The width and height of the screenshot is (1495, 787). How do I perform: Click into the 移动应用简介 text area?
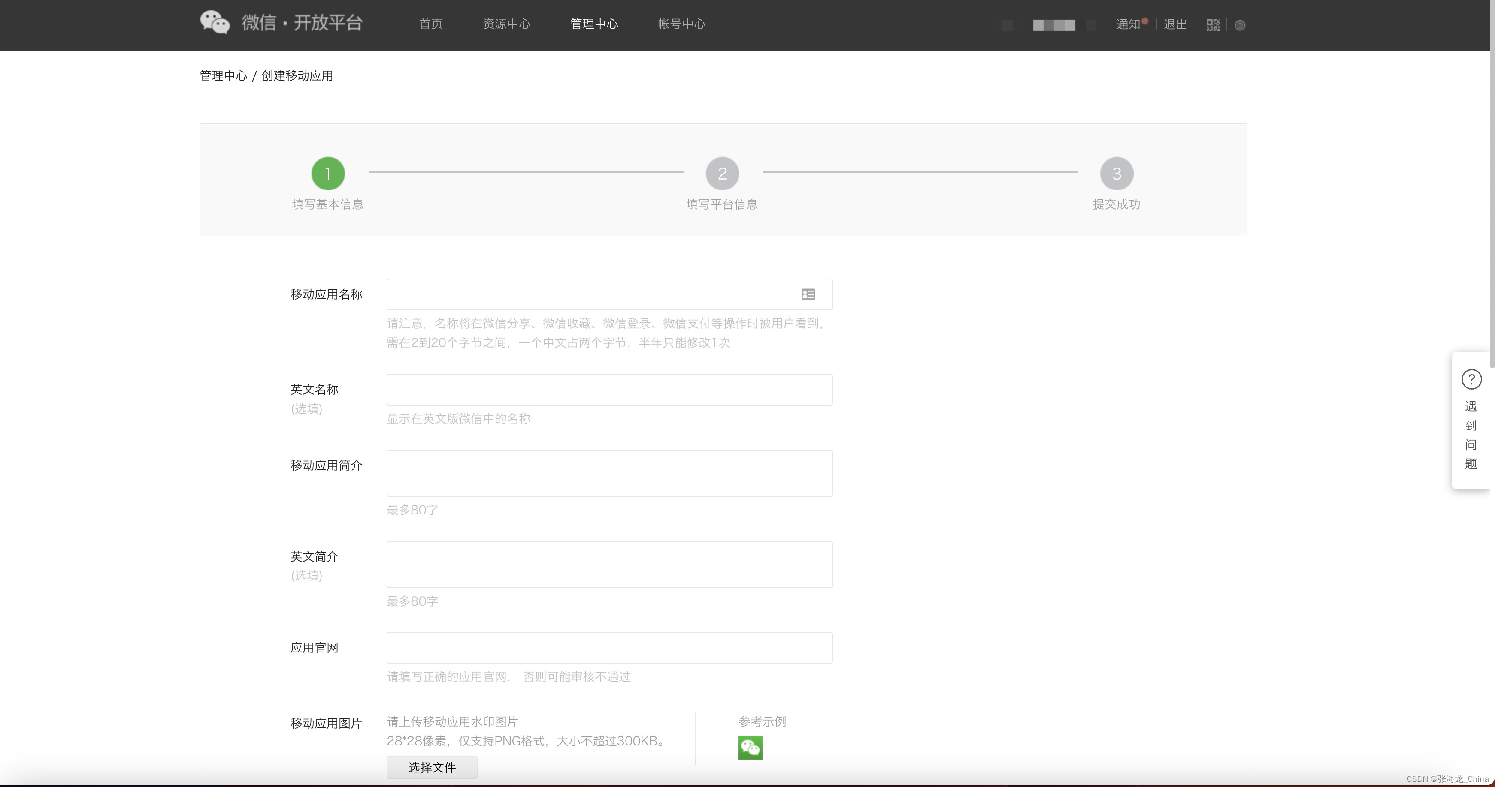point(609,473)
